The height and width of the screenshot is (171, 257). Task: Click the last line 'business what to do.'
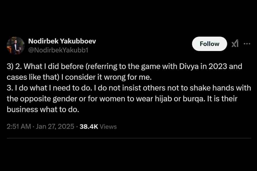(43, 109)
